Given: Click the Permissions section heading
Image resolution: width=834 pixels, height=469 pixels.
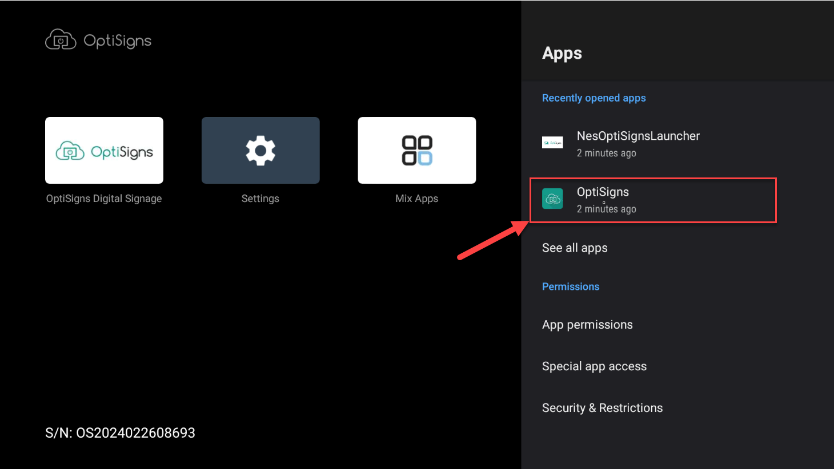Looking at the screenshot, I should pos(571,286).
